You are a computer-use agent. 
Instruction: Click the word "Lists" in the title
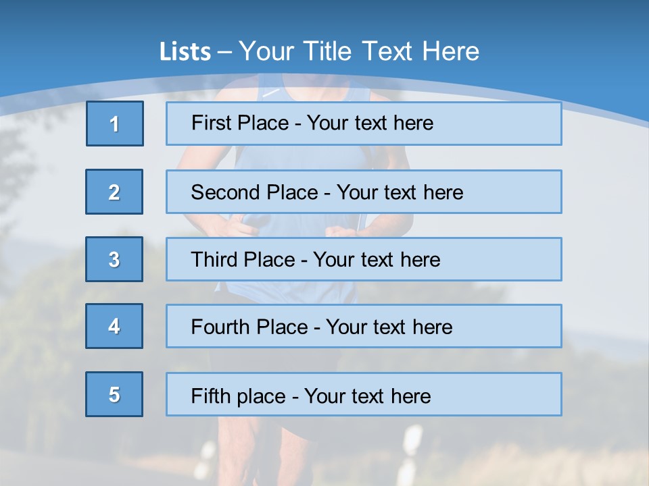[x=185, y=52]
